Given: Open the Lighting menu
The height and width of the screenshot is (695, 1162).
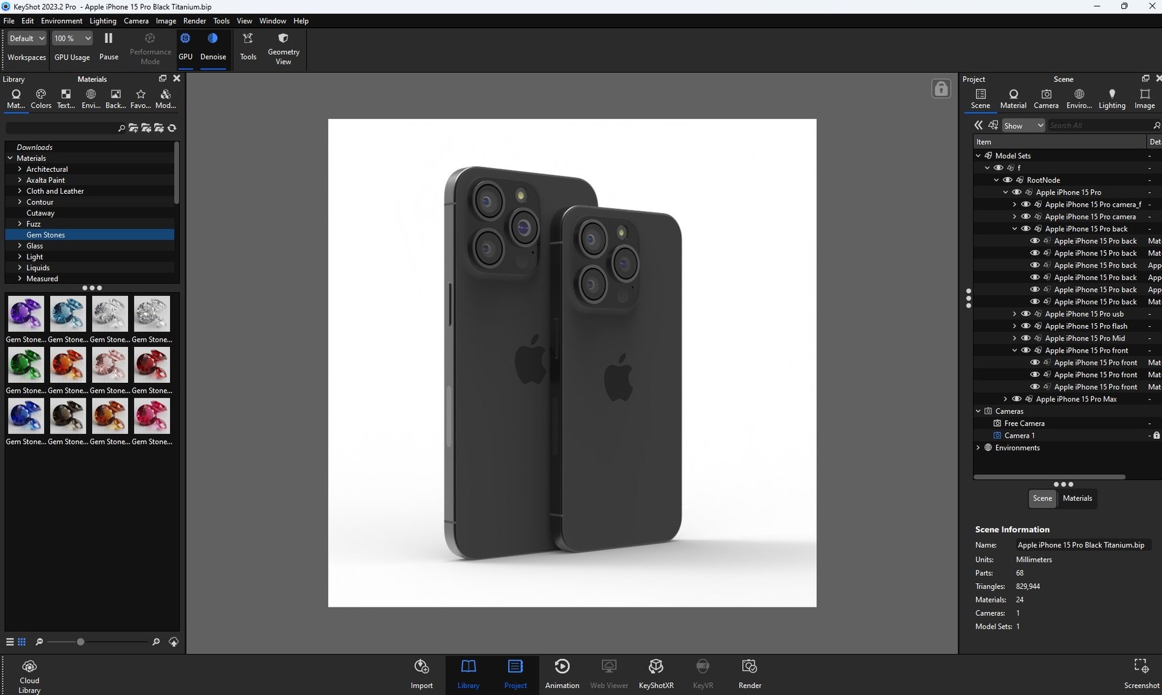Looking at the screenshot, I should tap(103, 21).
